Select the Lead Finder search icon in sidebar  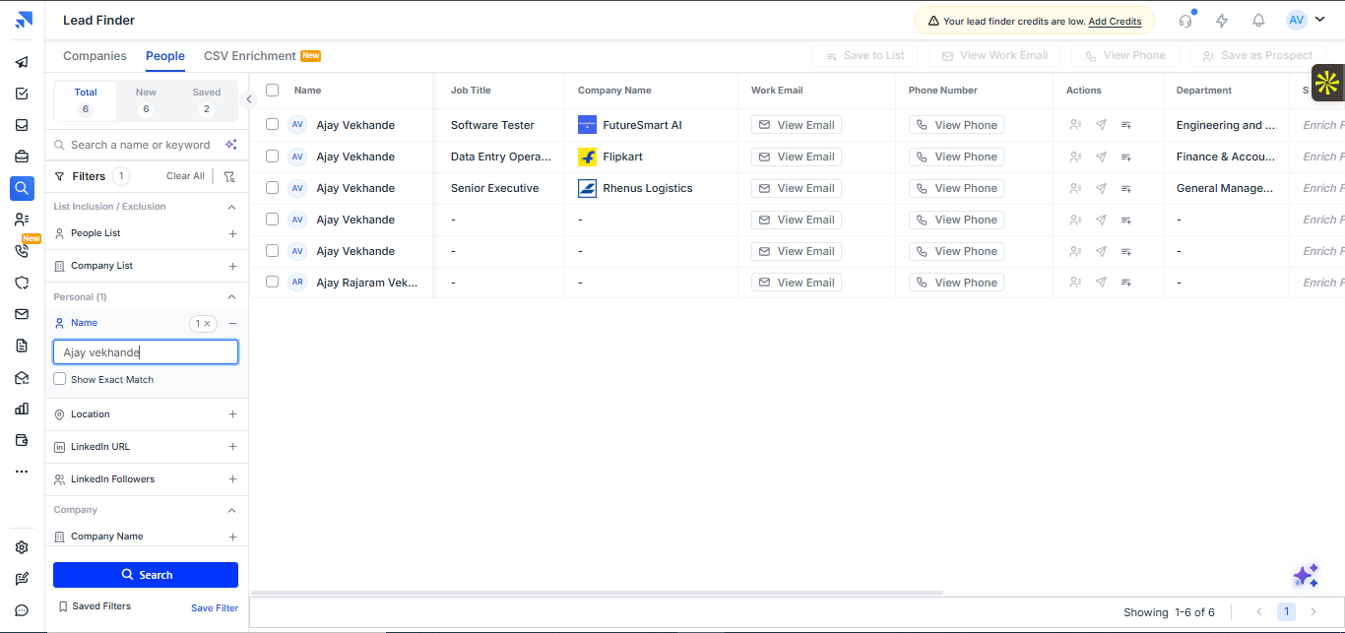22,188
